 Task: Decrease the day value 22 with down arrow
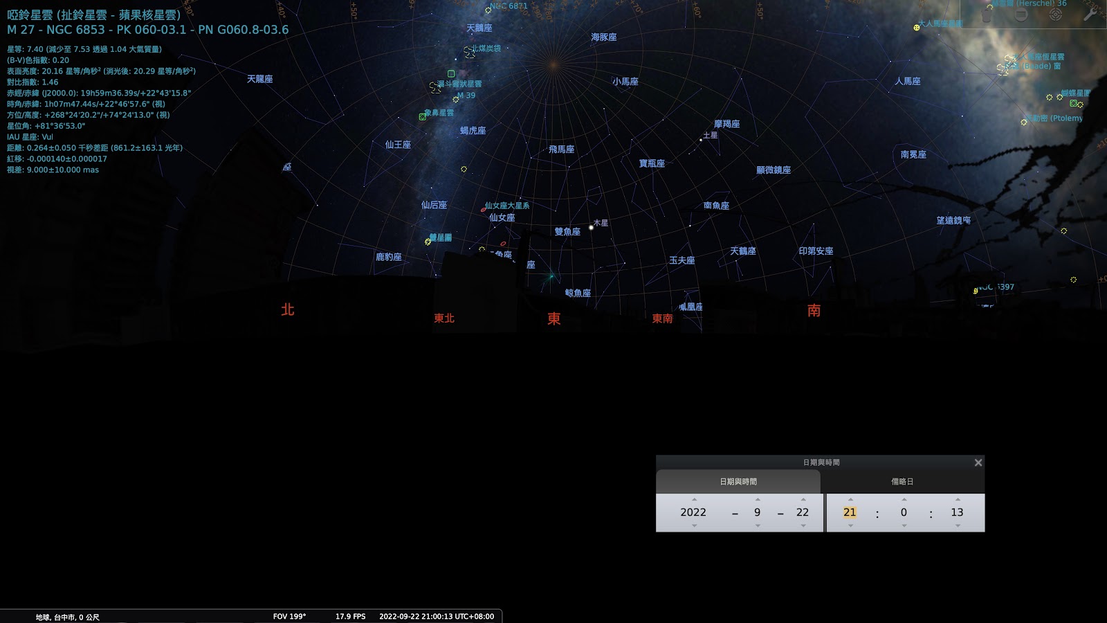[803, 525]
